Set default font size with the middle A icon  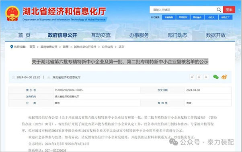pos(199,77)
